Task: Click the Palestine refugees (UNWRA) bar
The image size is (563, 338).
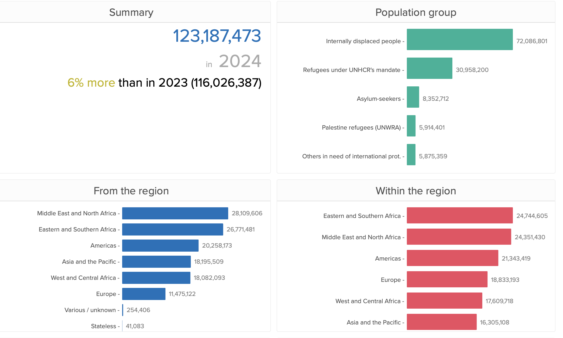Action: click(411, 126)
